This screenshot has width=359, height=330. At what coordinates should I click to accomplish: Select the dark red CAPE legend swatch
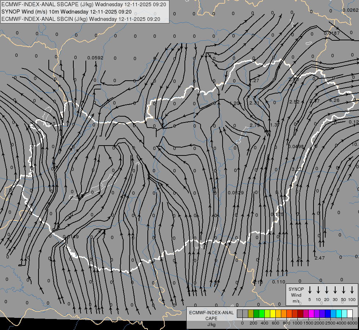[x=300, y=313]
